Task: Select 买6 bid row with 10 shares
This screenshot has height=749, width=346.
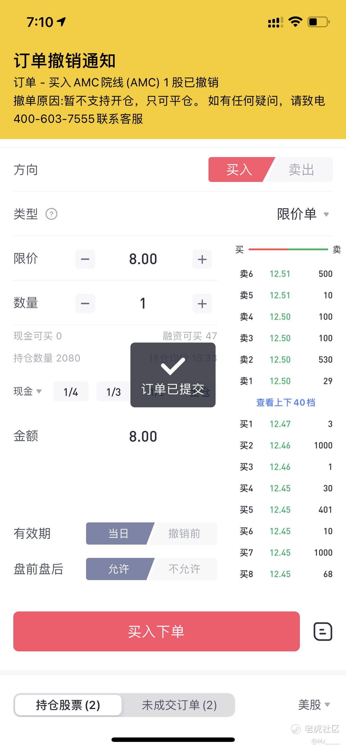Action: (x=286, y=531)
